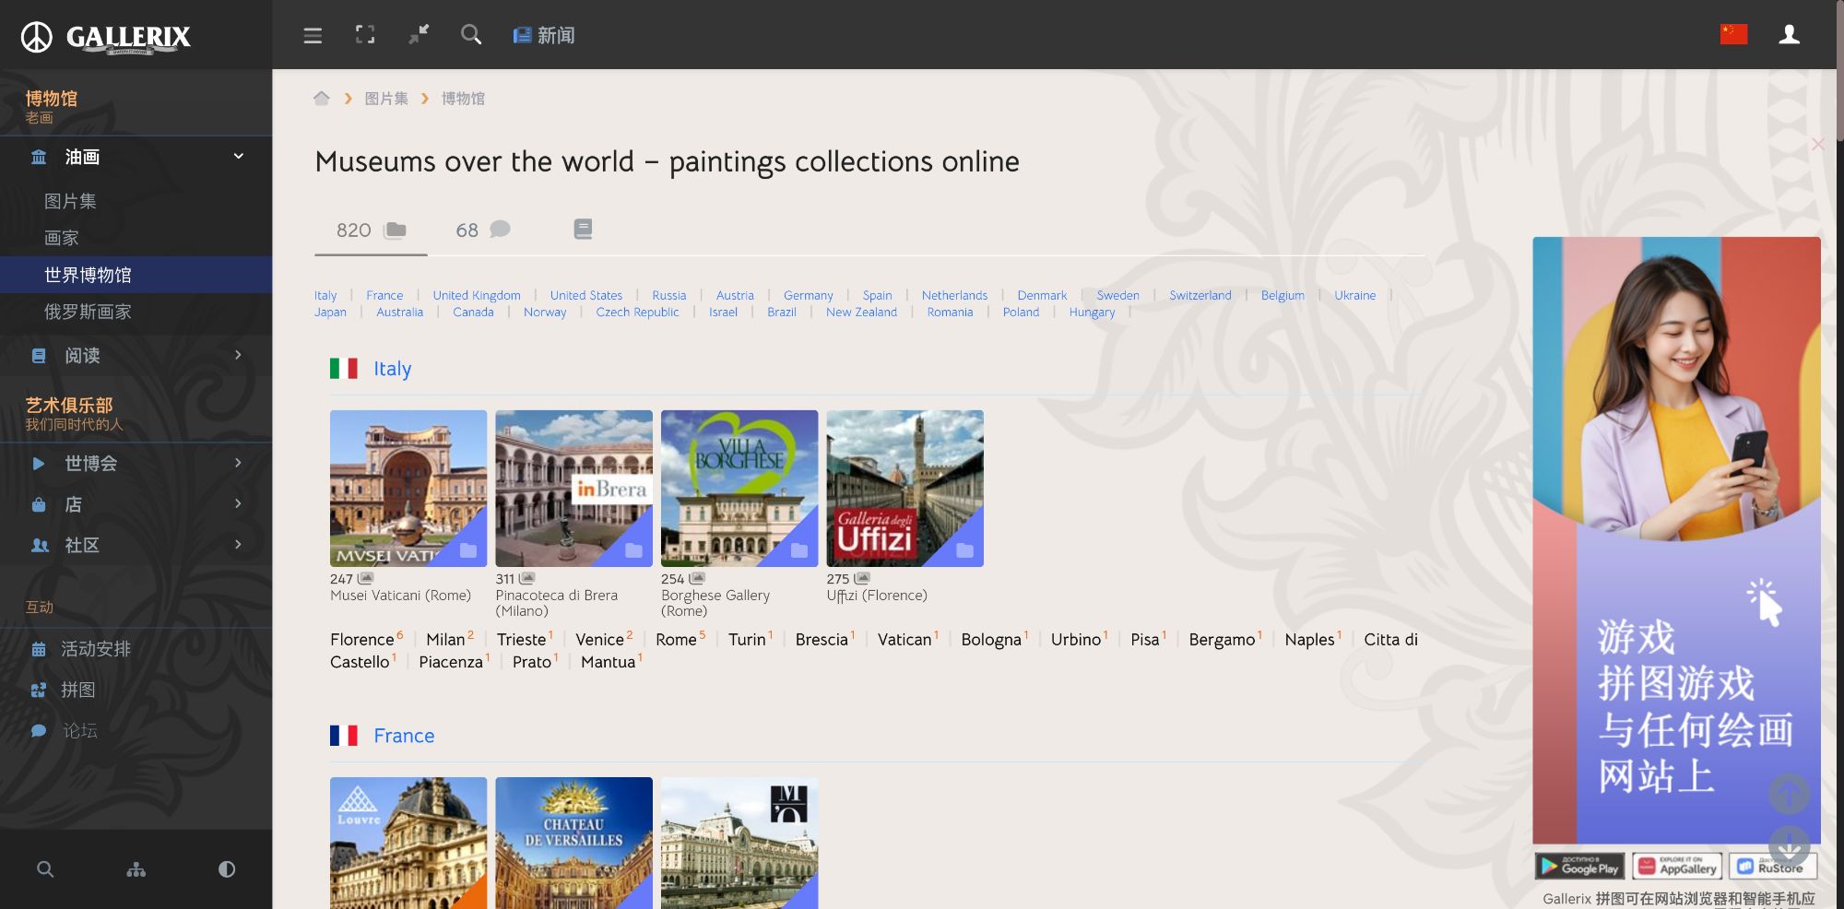Click Rome city link

point(676,639)
